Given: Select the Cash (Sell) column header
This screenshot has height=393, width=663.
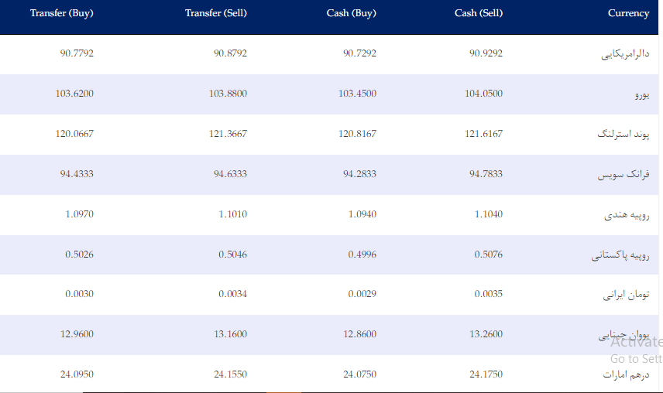Looking at the screenshot, I should click(479, 13).
